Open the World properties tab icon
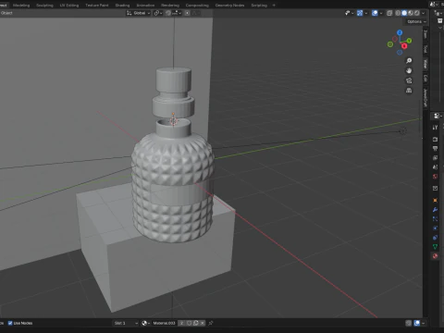This screenshot has width=444, height=333. pos(435,177)
